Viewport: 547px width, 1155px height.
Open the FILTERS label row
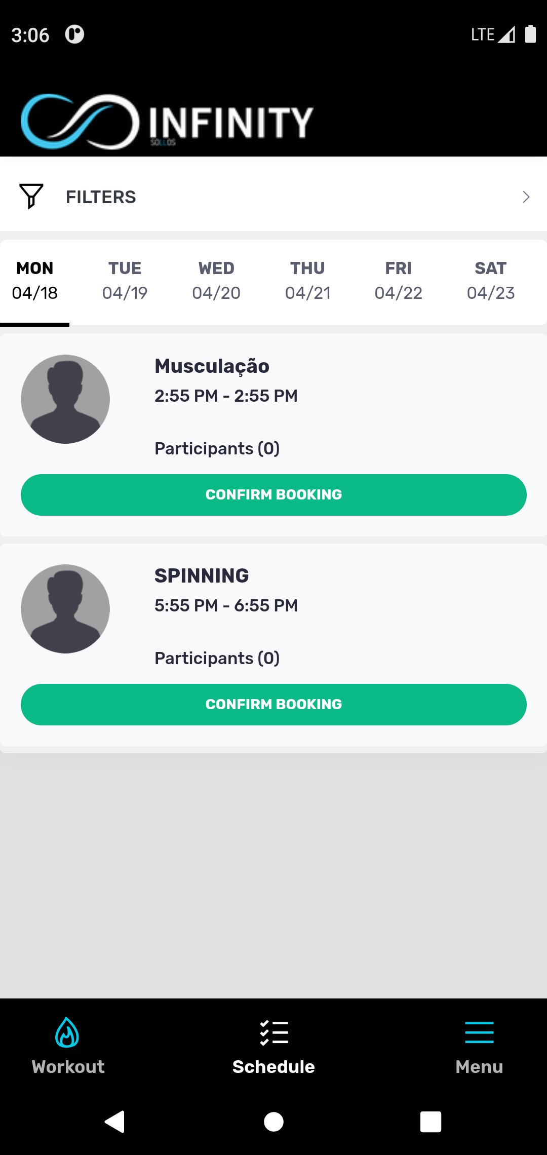click(101, 197)
